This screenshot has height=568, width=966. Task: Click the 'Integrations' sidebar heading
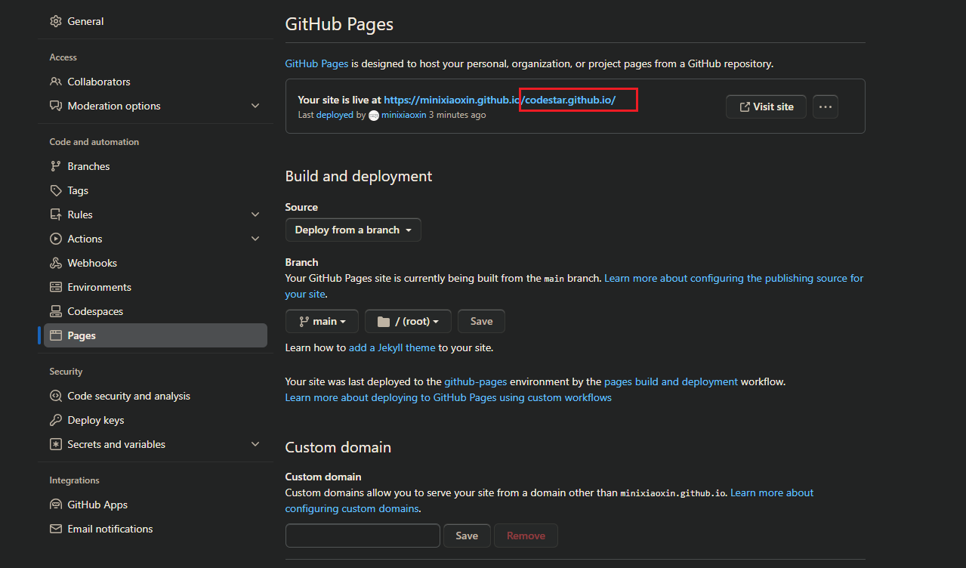(x=75, y=480)
